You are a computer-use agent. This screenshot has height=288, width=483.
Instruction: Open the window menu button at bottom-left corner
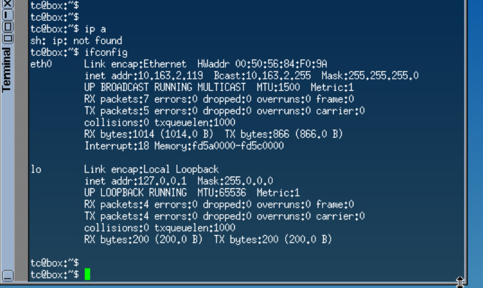(x=7, y=275)
